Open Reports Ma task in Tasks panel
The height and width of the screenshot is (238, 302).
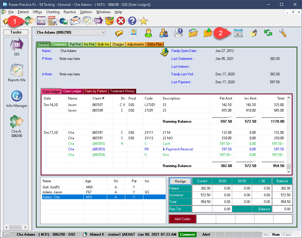(17, 73)
